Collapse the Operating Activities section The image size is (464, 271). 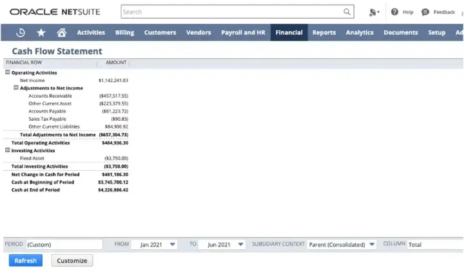[8, 73]
